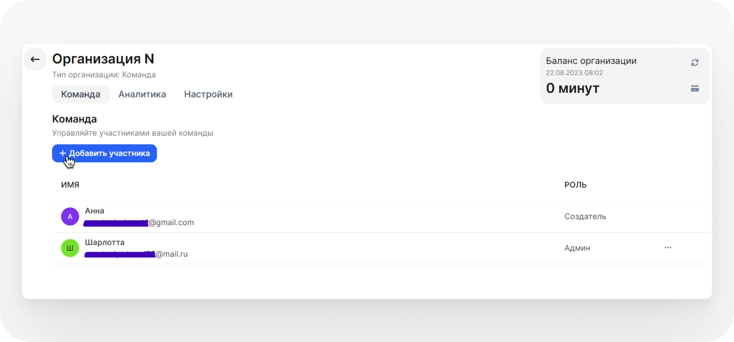734x342 pixels.
Task: Click the 0 минут balance value
Action: tap(572, 88)
